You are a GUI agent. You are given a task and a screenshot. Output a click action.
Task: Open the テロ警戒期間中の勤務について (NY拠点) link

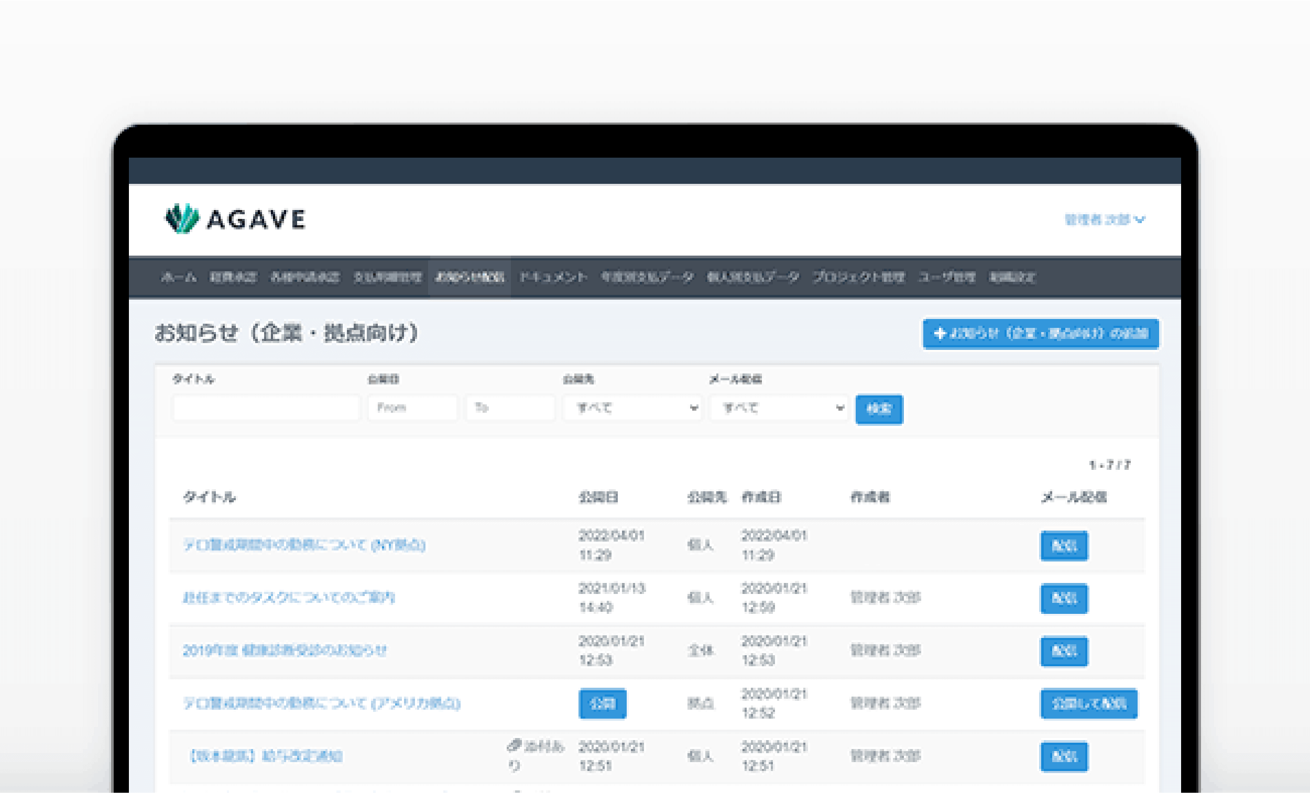click(304, 545)
